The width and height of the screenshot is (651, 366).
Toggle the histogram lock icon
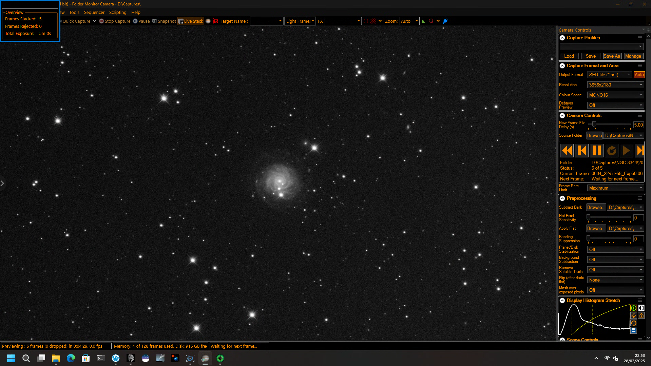641,315
